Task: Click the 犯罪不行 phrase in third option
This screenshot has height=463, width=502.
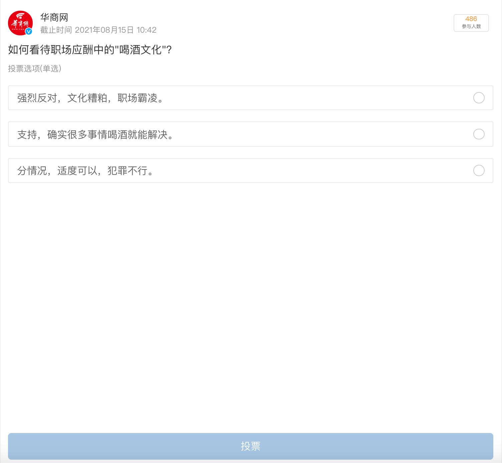Action: [x=128, y=171]
